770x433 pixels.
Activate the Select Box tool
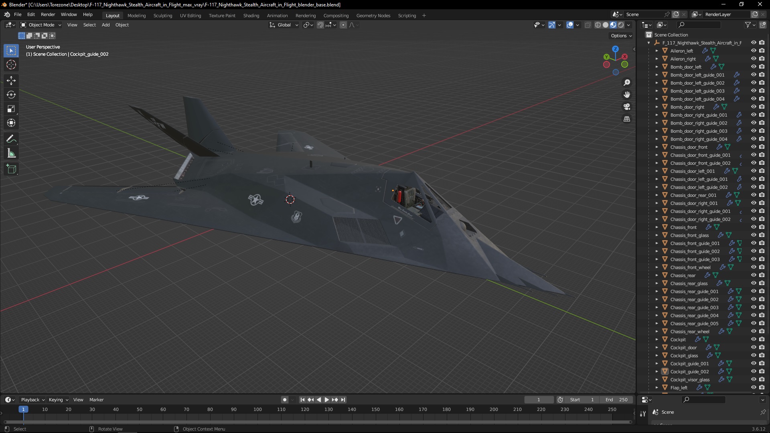coord(11,51)
